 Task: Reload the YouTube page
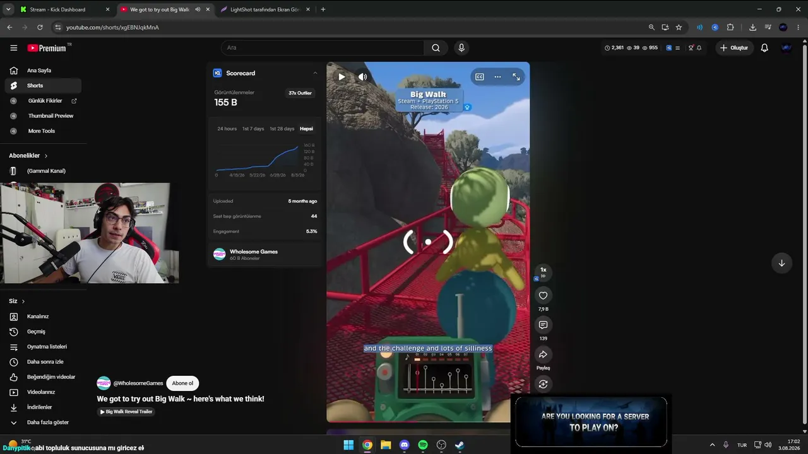tap(40, 27)
